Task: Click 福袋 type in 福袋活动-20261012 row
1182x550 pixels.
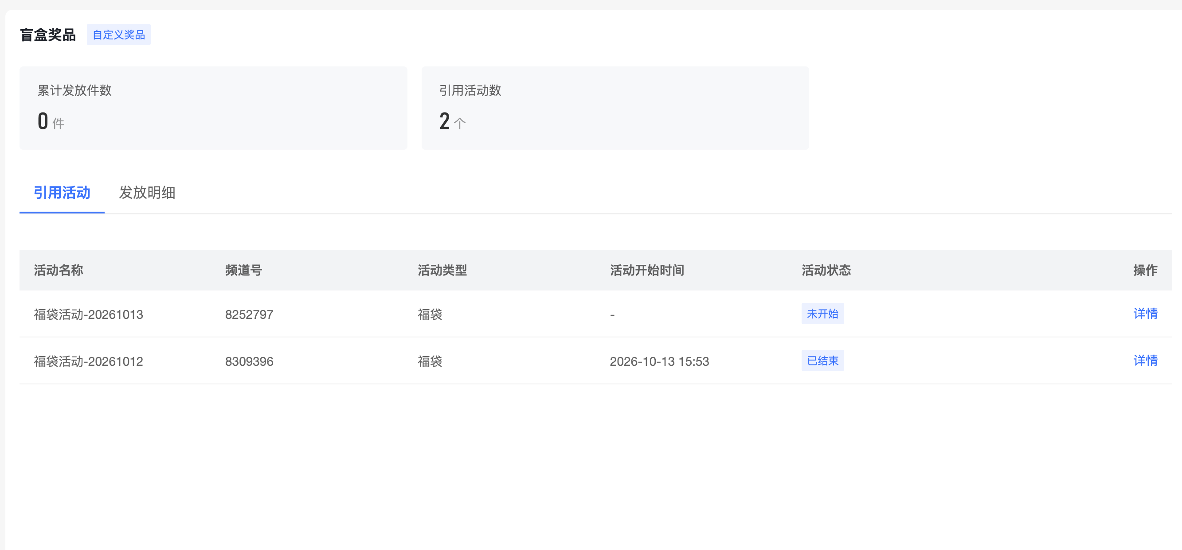Action: coord(430,362)
